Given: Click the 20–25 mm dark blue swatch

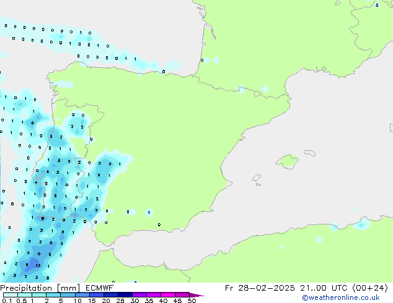Looking at the screenshot, I should pyautogui.click(x=111, y=295).
